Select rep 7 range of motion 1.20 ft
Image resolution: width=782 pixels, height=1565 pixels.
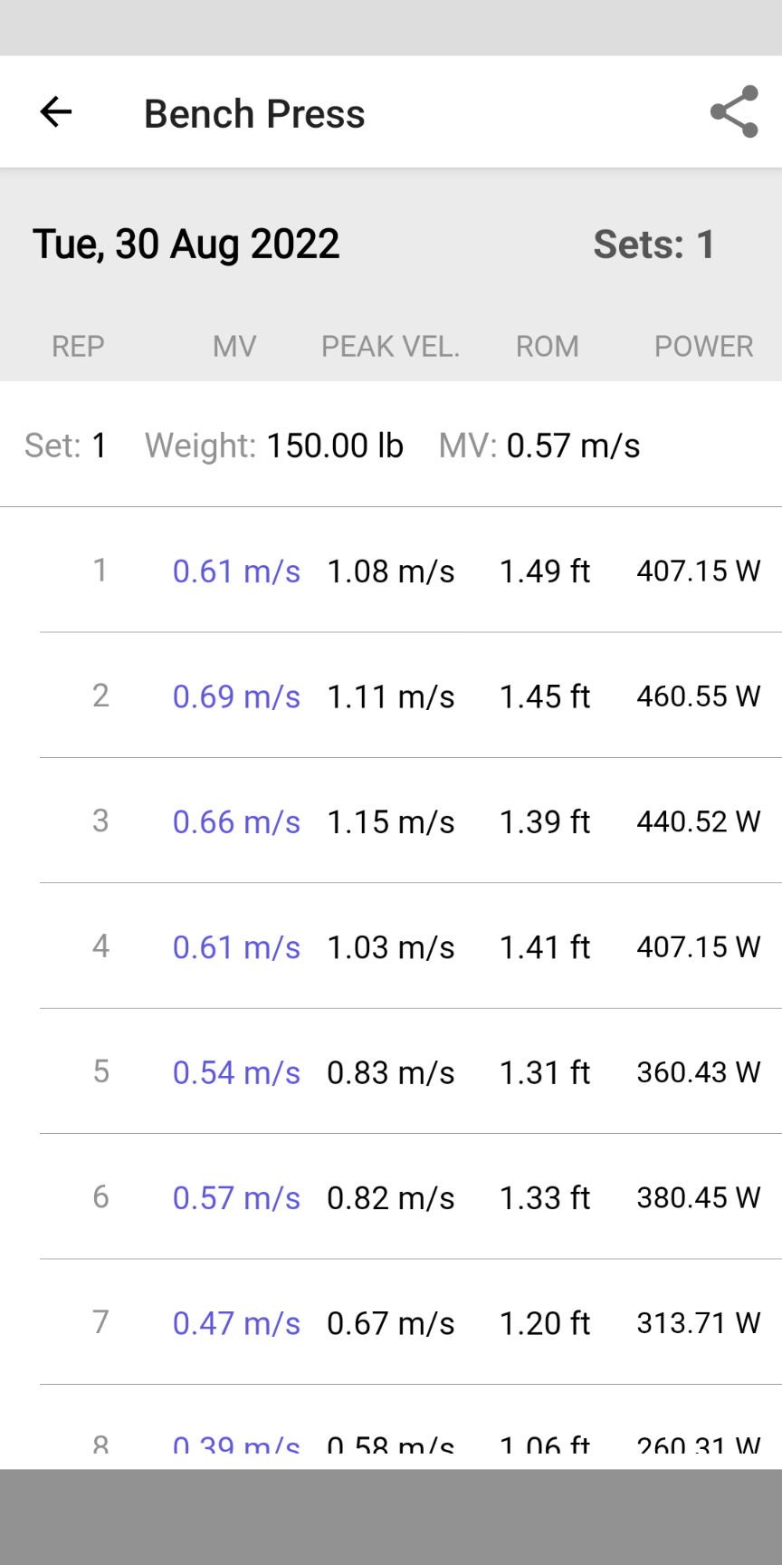545,1323
